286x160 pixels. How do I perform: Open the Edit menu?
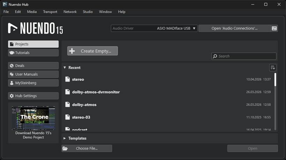coord(18,12)
